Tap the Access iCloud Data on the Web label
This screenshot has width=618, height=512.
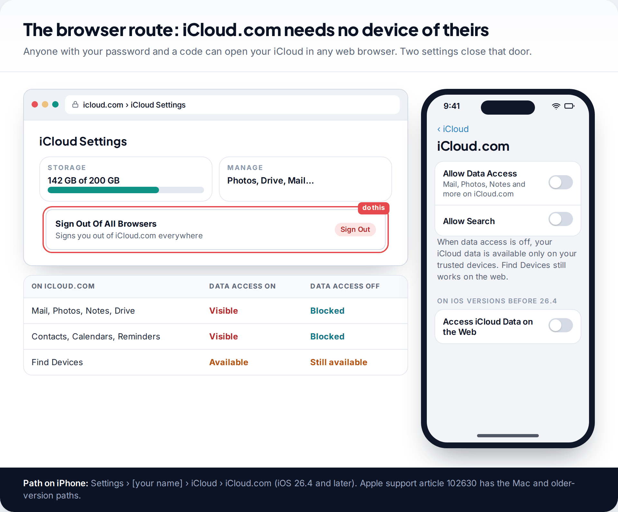point(488,327)
